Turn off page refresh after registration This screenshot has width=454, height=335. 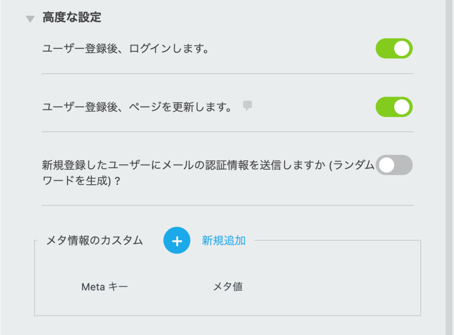tap(394, 107)
